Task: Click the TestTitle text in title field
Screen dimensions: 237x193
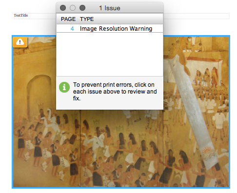Action: (21, 15)
